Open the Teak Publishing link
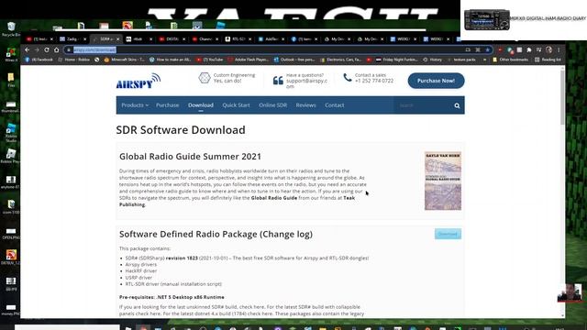587x330 pixels. coord(237,202)
